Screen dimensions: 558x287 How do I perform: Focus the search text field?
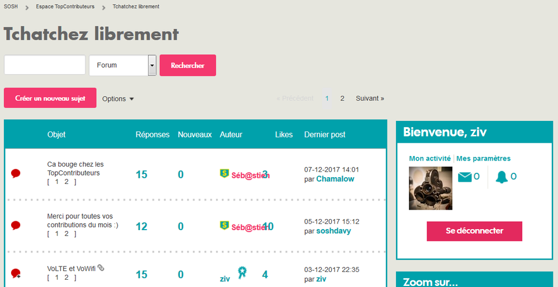click(x=45, y=65)
